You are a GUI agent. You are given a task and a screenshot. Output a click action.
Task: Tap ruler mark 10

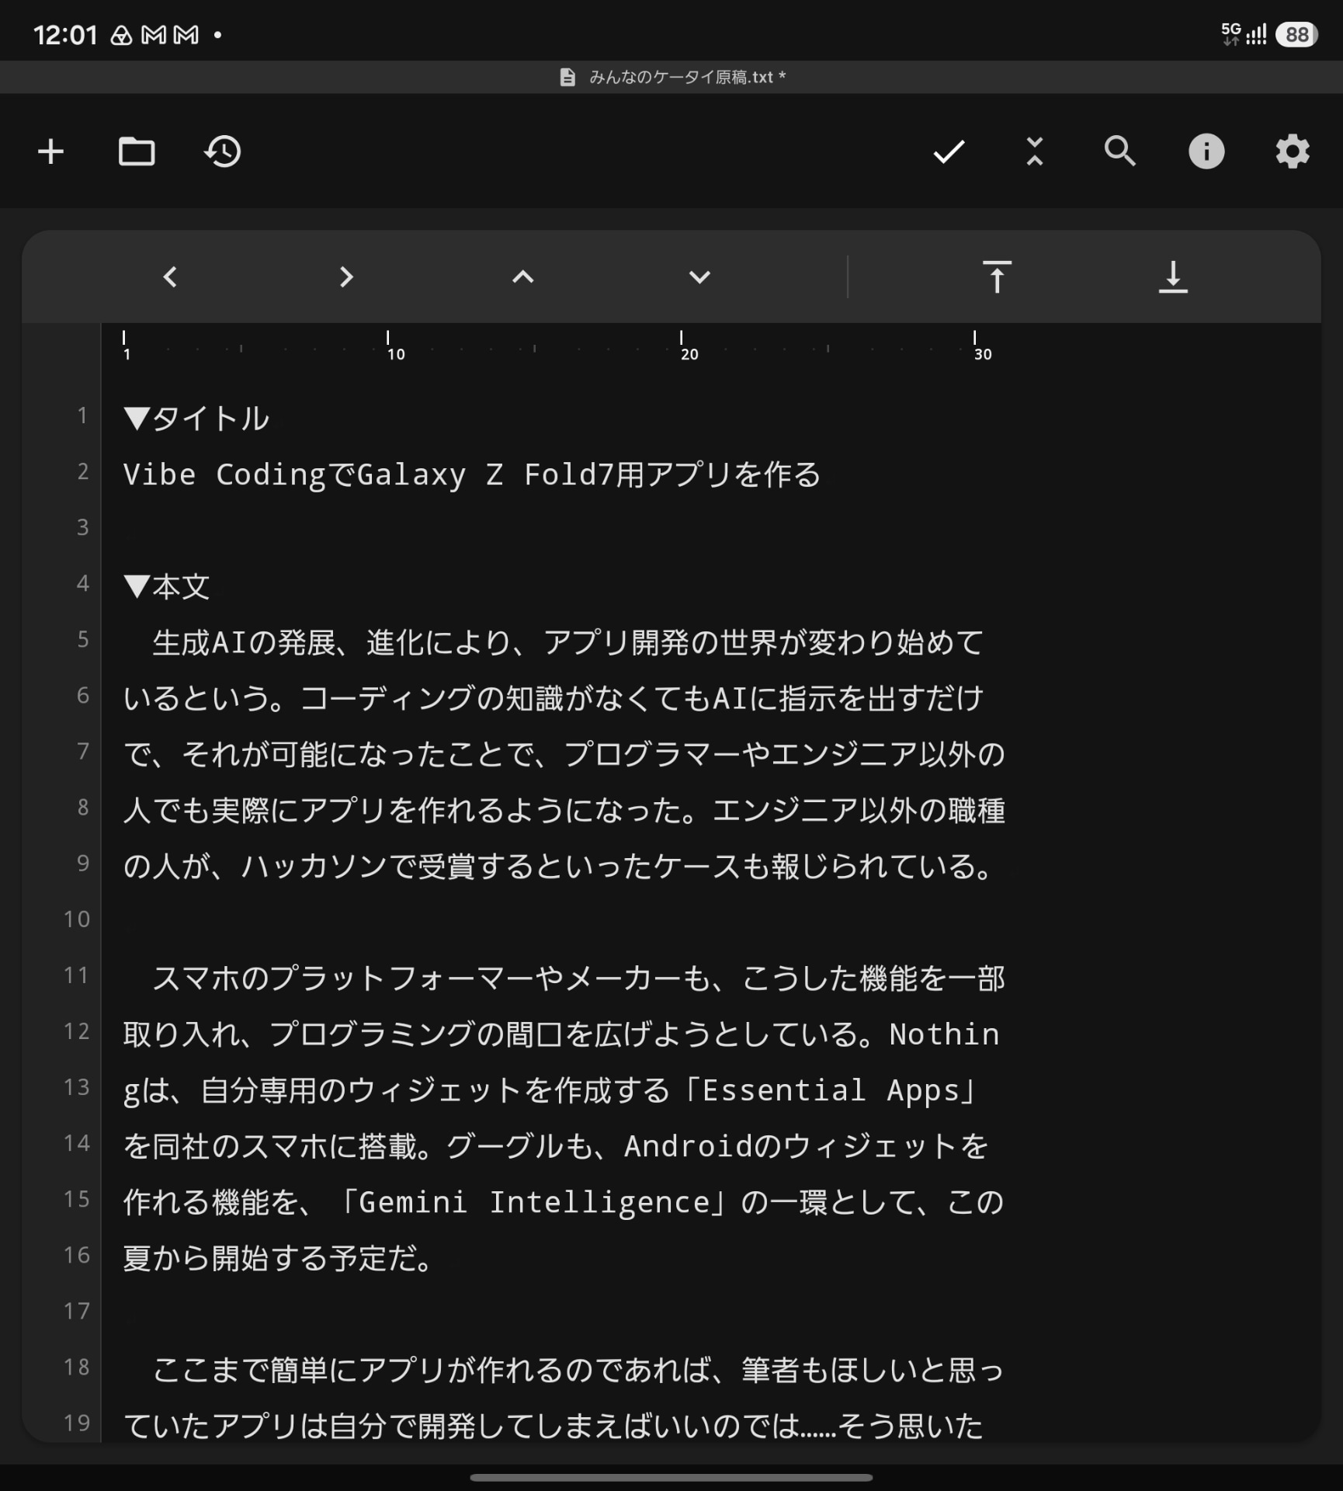[x=396, y=354]
